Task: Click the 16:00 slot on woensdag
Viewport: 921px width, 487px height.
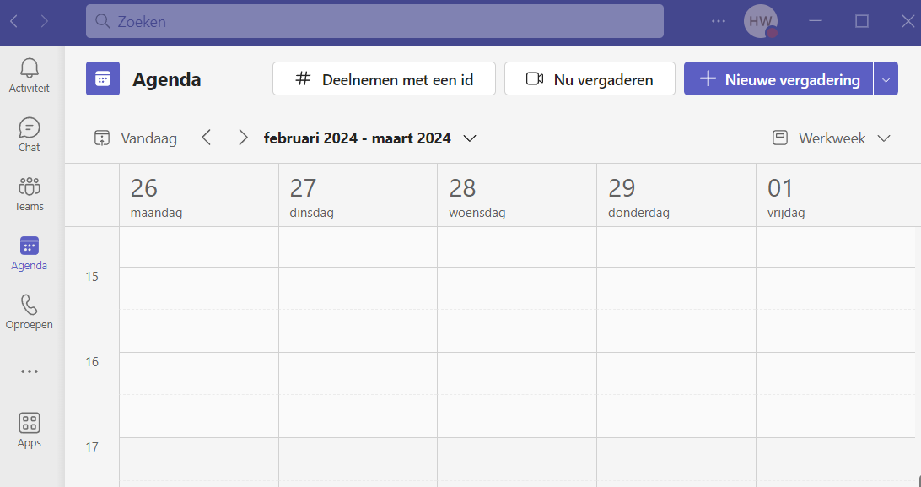Action: pos(518,374)
